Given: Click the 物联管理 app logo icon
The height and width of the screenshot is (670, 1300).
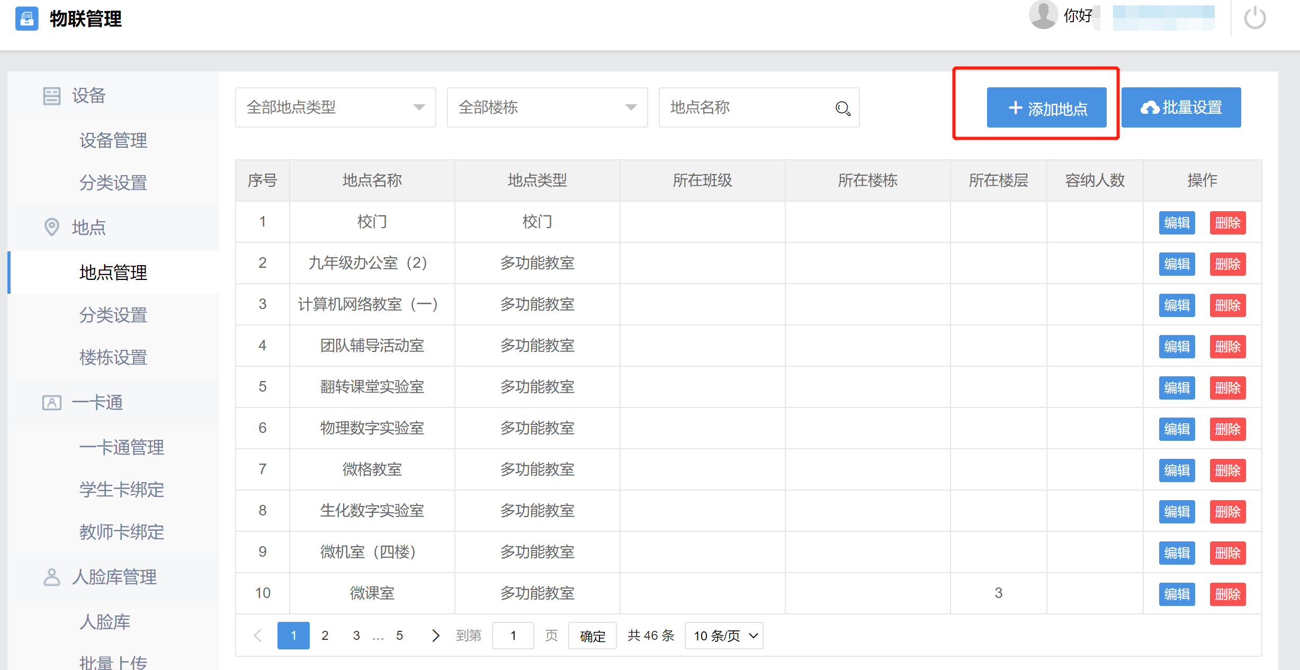Looking at the screenshot, I should (26, 19).
